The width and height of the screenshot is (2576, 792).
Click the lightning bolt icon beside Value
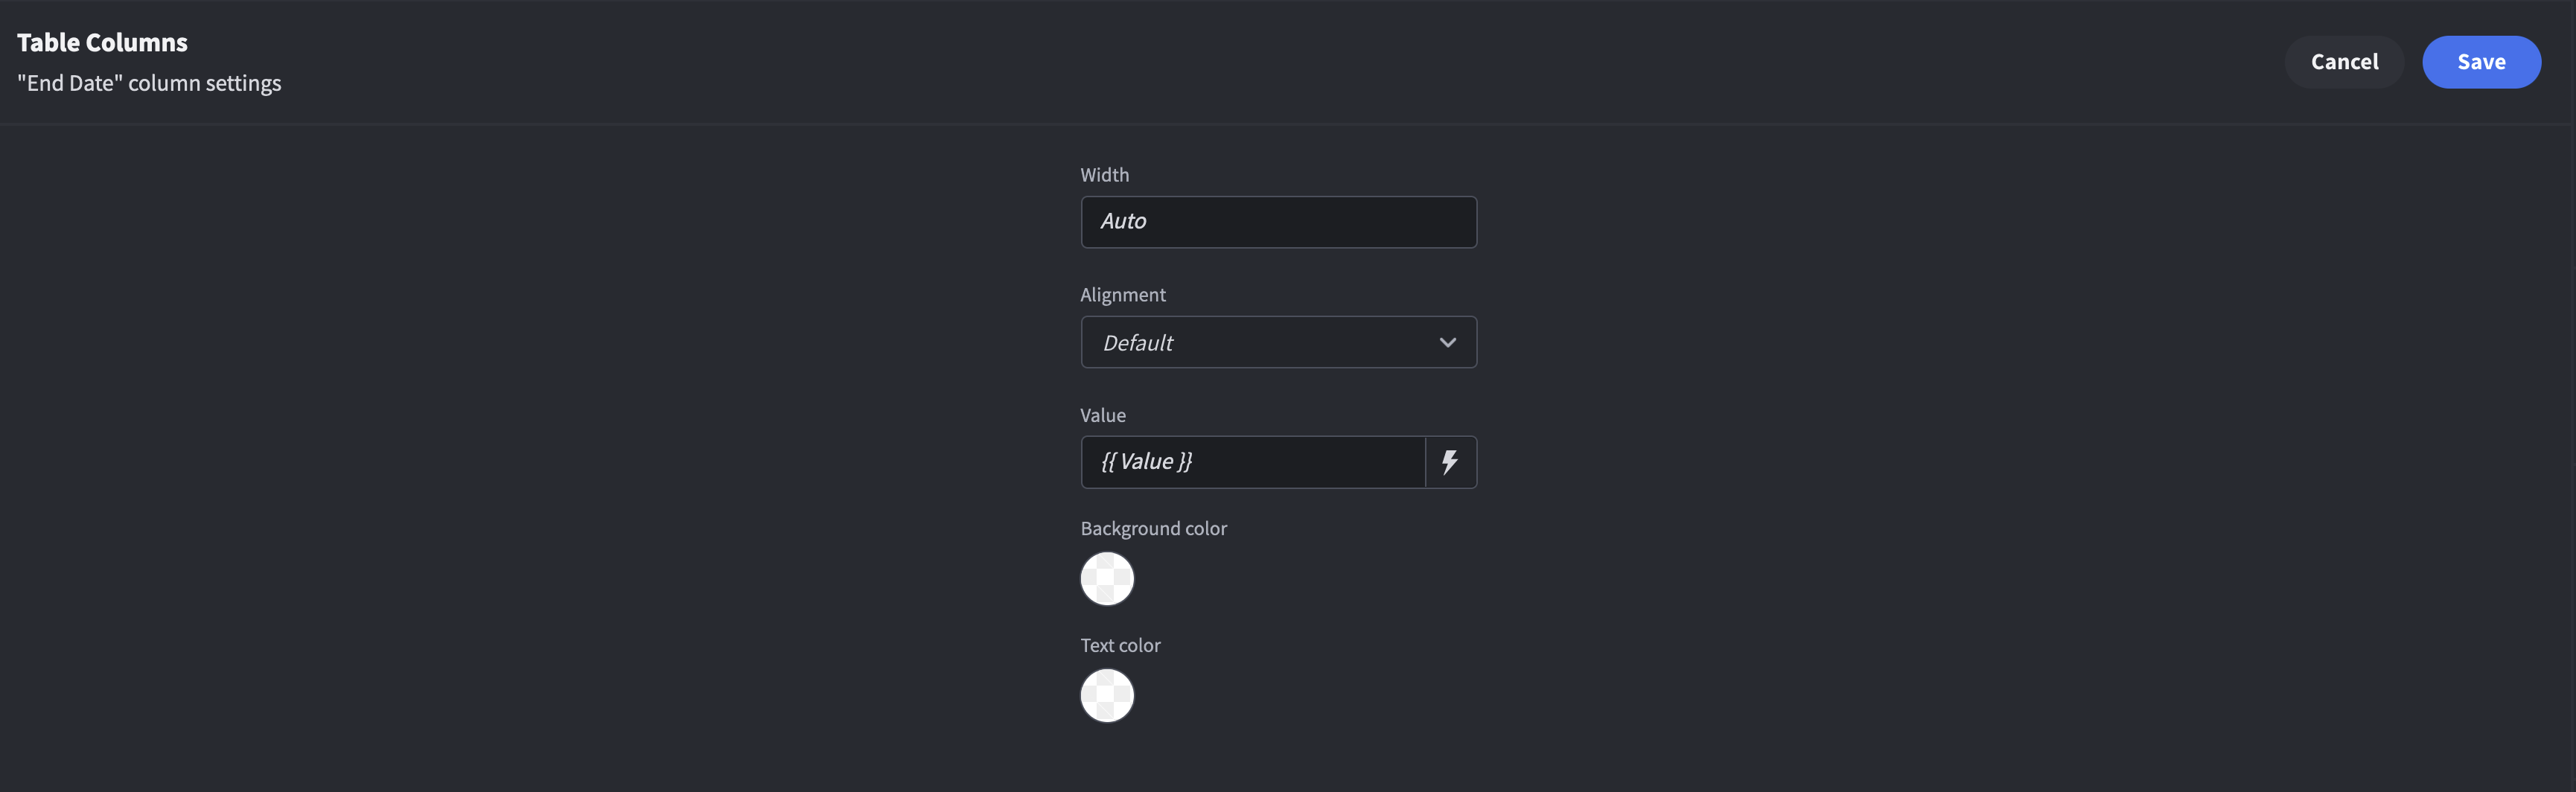1450,462
